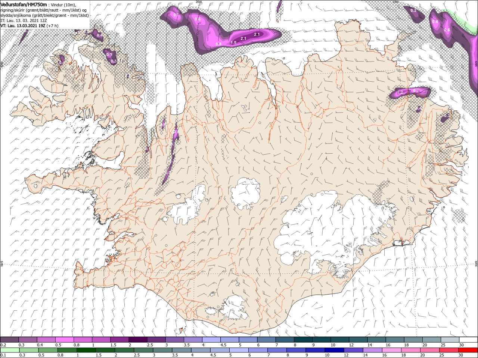478x358 pixels.
Task: Pick the darkest green swatch labeled 1 in rain scale
Action: coord(86,350)
